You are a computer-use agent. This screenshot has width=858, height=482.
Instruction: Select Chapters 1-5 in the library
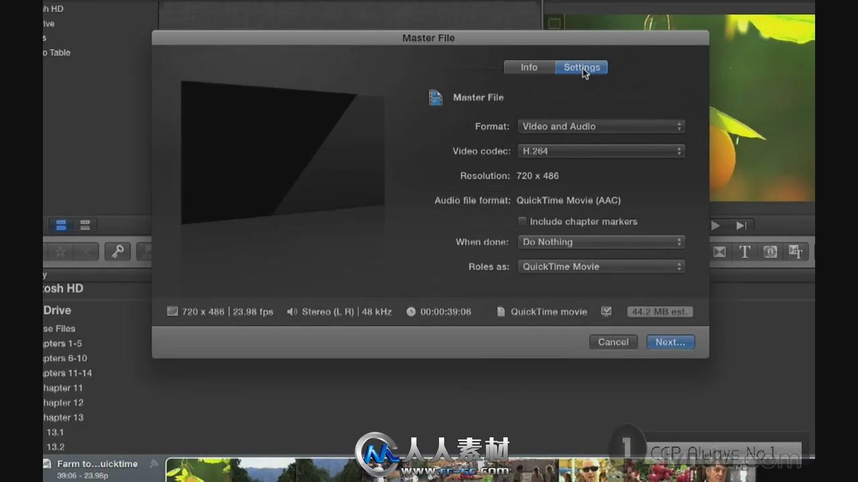point(62,343)
